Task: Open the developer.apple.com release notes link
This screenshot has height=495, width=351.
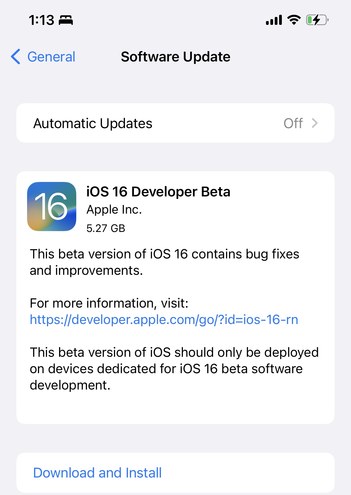Action: pyautogui.click(x=164, y=320)
